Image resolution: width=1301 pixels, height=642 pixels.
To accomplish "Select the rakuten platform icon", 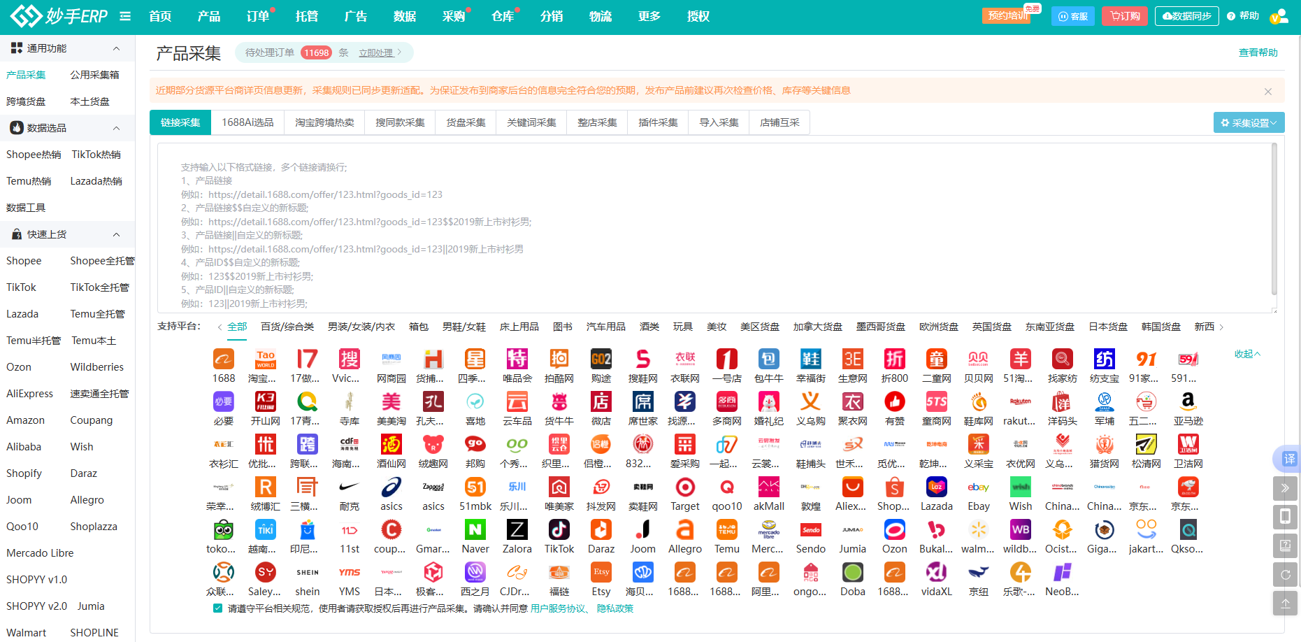I will pos(1021,402).
